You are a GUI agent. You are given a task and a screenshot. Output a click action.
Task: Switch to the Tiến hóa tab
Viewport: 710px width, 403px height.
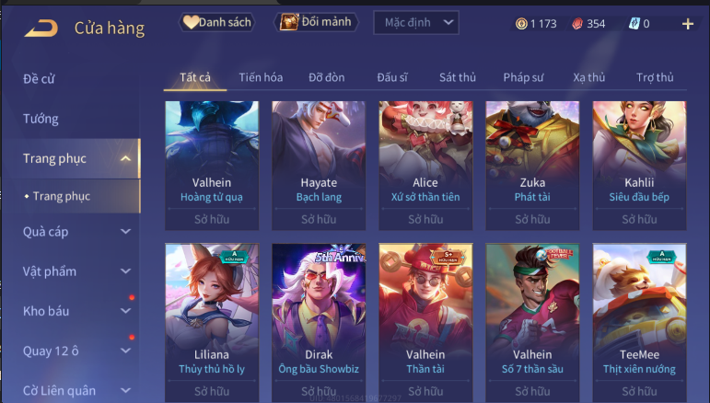pos(261,77)
